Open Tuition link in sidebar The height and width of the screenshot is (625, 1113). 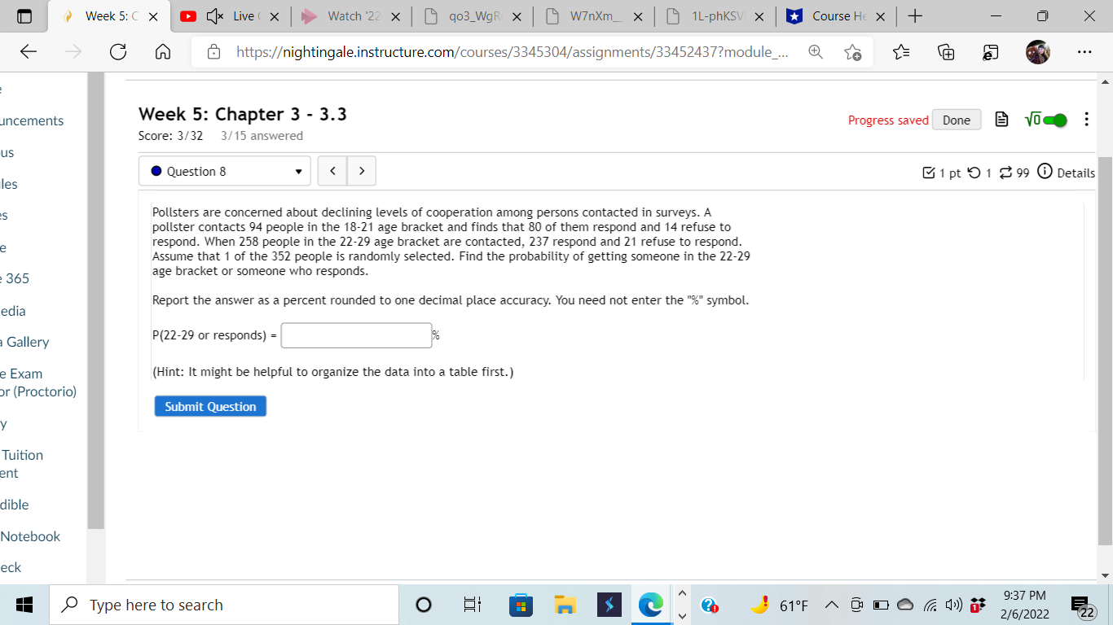coord(22,464)
